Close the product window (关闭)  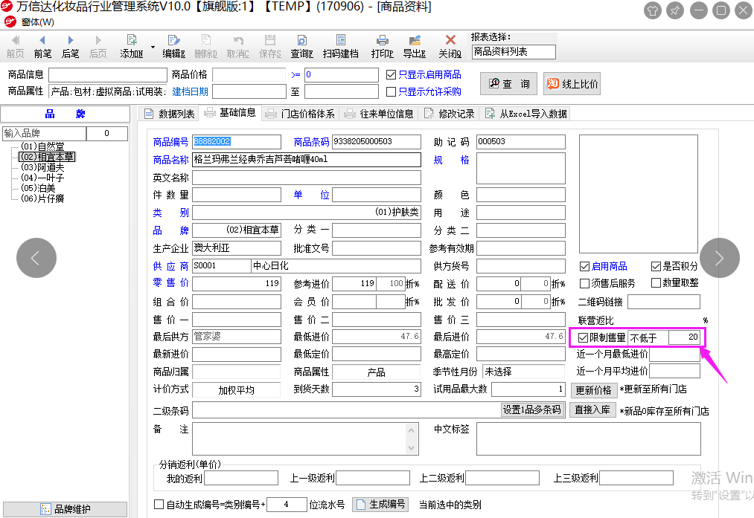point(450,47)
